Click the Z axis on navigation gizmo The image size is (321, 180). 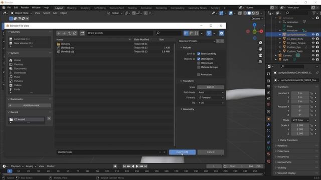pyautogui.click(x=254, y=24)
